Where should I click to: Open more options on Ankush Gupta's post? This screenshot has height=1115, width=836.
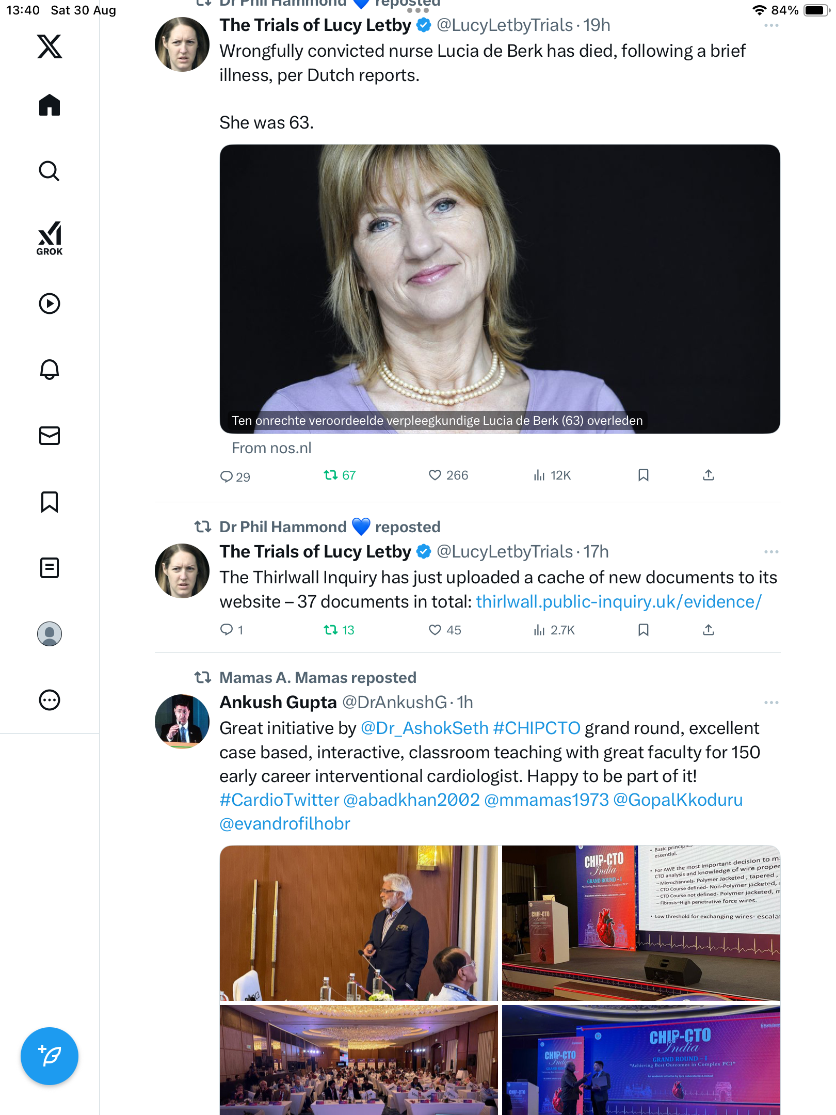771,703
